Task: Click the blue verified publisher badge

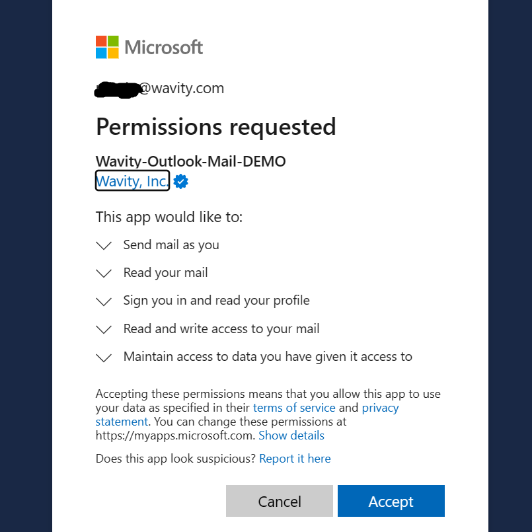Action: point(180,182)
